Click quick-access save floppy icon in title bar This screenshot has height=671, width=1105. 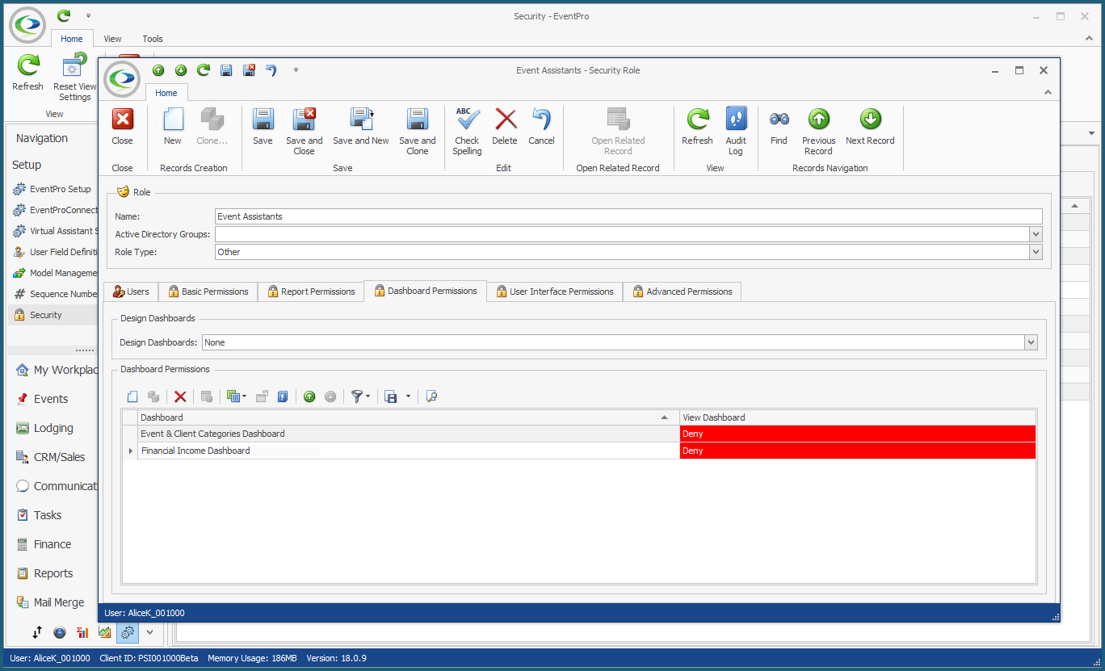(x=226, y=70)
